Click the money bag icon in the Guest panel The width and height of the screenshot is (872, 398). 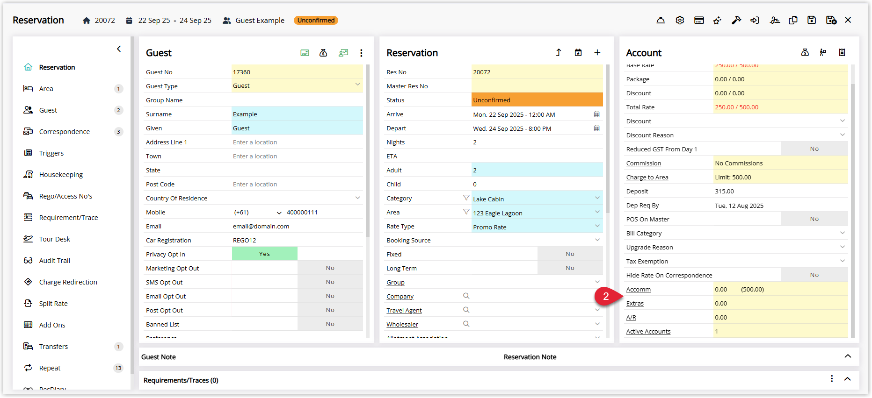pyautogui.click(x=323, y=53)
